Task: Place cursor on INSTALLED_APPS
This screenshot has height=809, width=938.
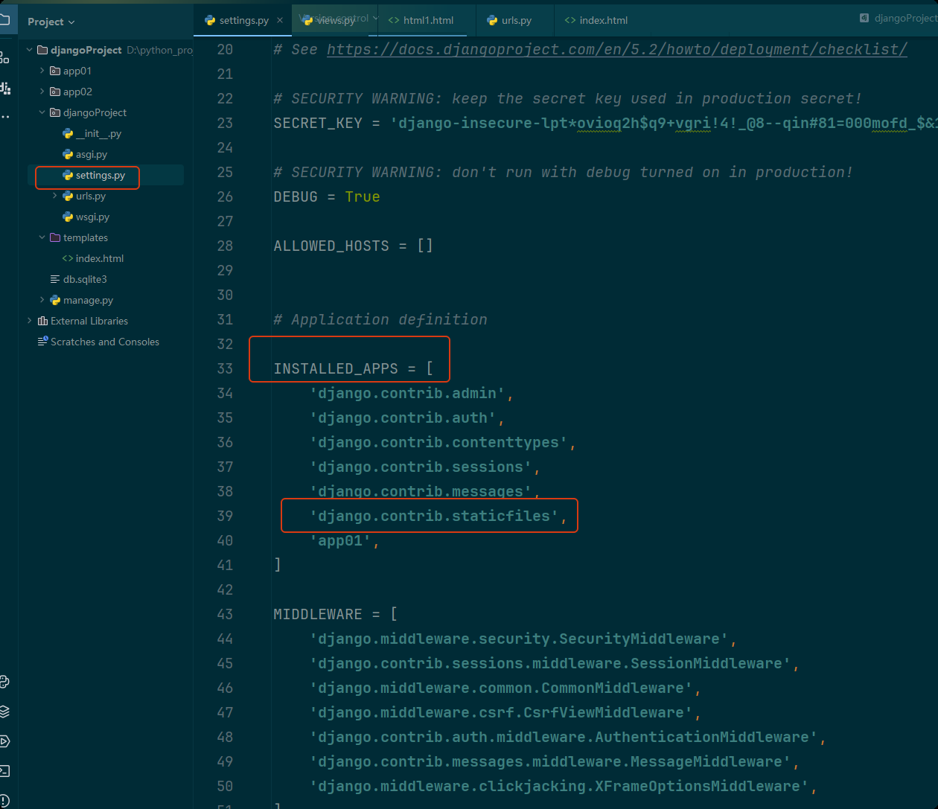Action: [x=336, y=368]
